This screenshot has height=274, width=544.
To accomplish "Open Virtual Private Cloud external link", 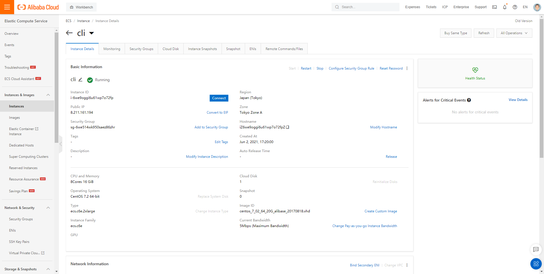I will [x=43, y=253].
